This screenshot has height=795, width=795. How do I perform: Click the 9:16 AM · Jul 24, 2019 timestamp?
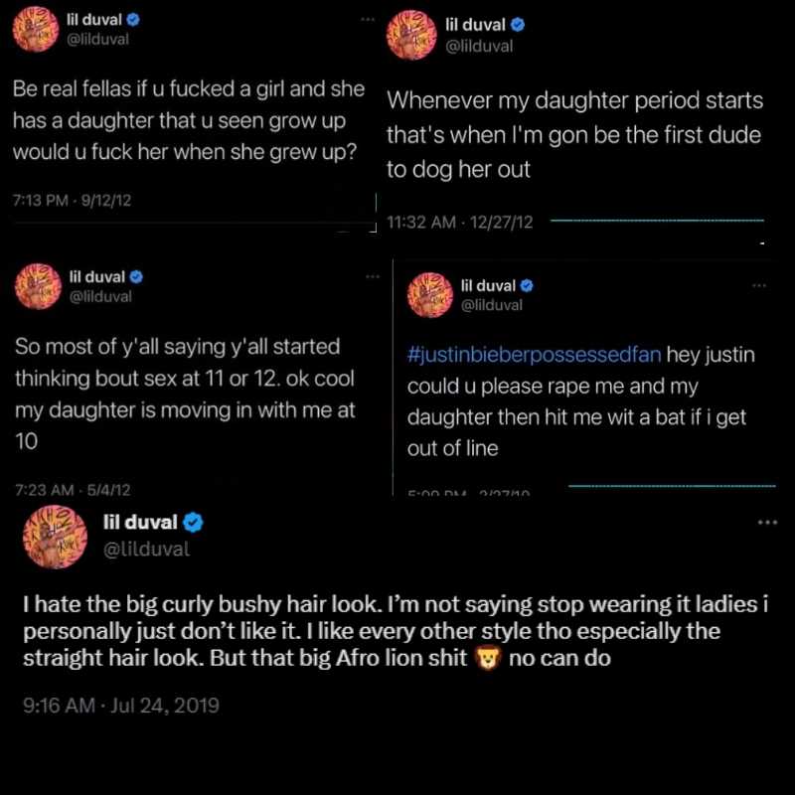point(120,706)
